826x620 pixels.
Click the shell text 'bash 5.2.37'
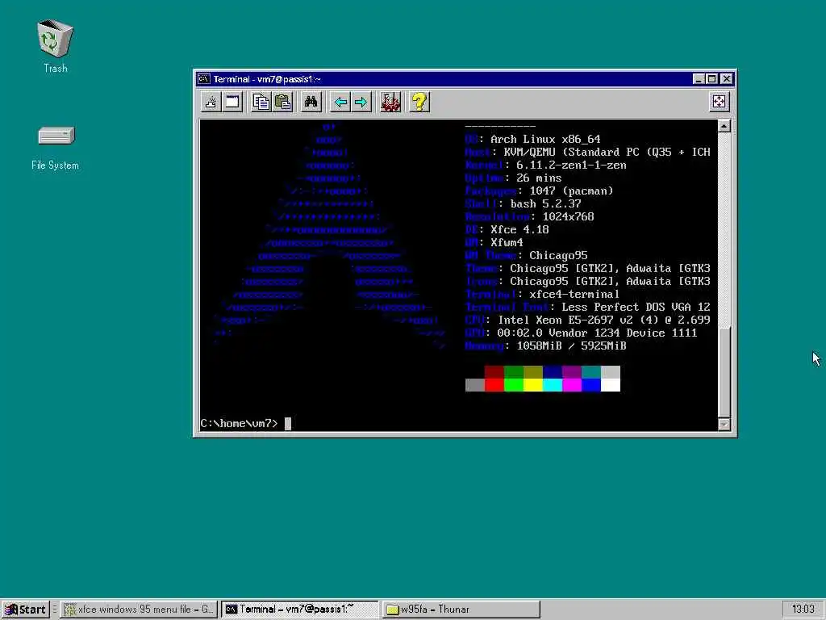(545, 204)
